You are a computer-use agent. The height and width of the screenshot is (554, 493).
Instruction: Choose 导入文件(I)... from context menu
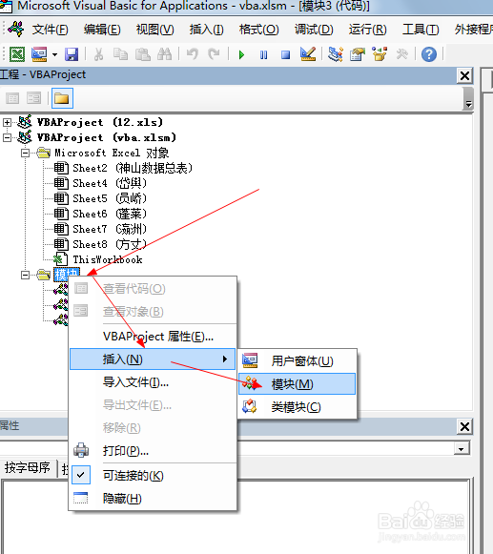click(153, 382)
